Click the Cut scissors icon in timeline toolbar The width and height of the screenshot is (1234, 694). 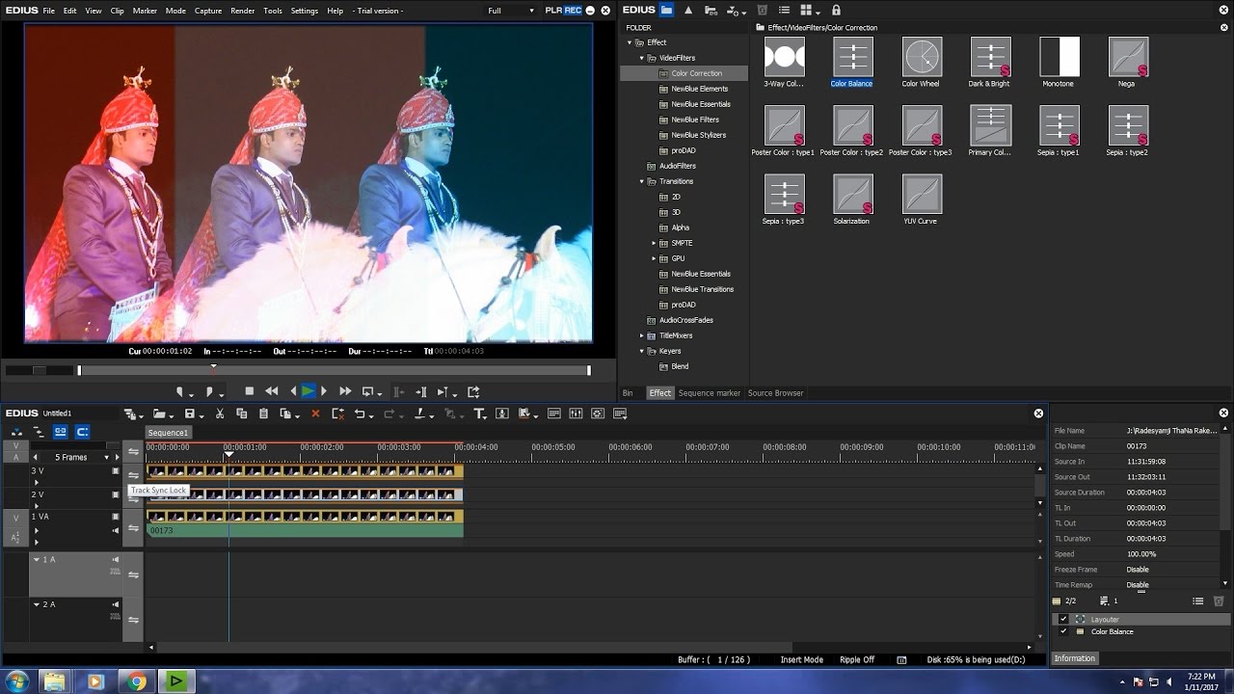coord(220,414)
